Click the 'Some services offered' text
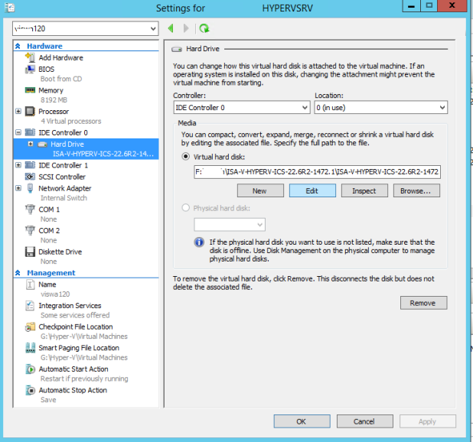The height and width of the screenshot is (442, 473). pos(75,315)
